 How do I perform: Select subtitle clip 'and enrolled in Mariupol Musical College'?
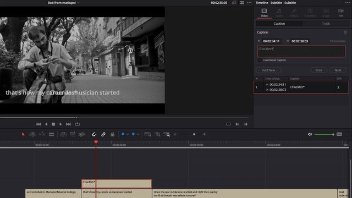pyautogui.click(x=53, y=194)
